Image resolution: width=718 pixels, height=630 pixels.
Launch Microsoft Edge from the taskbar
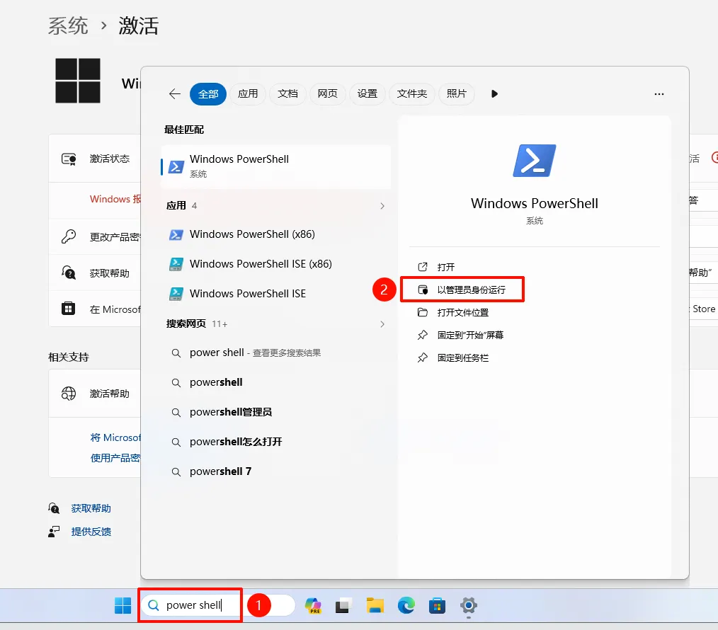(406, 605)
